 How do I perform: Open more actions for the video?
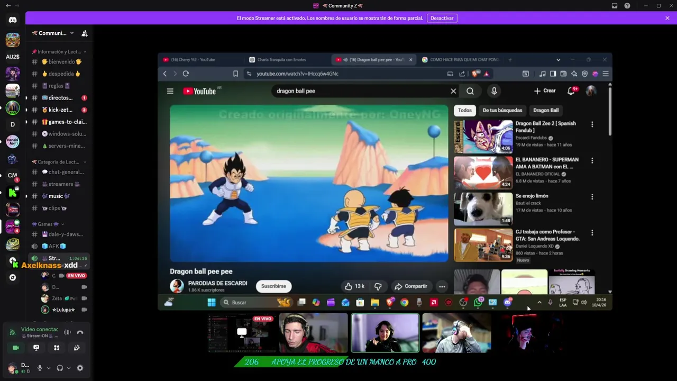pyautogui.click(x=442, y=286)
